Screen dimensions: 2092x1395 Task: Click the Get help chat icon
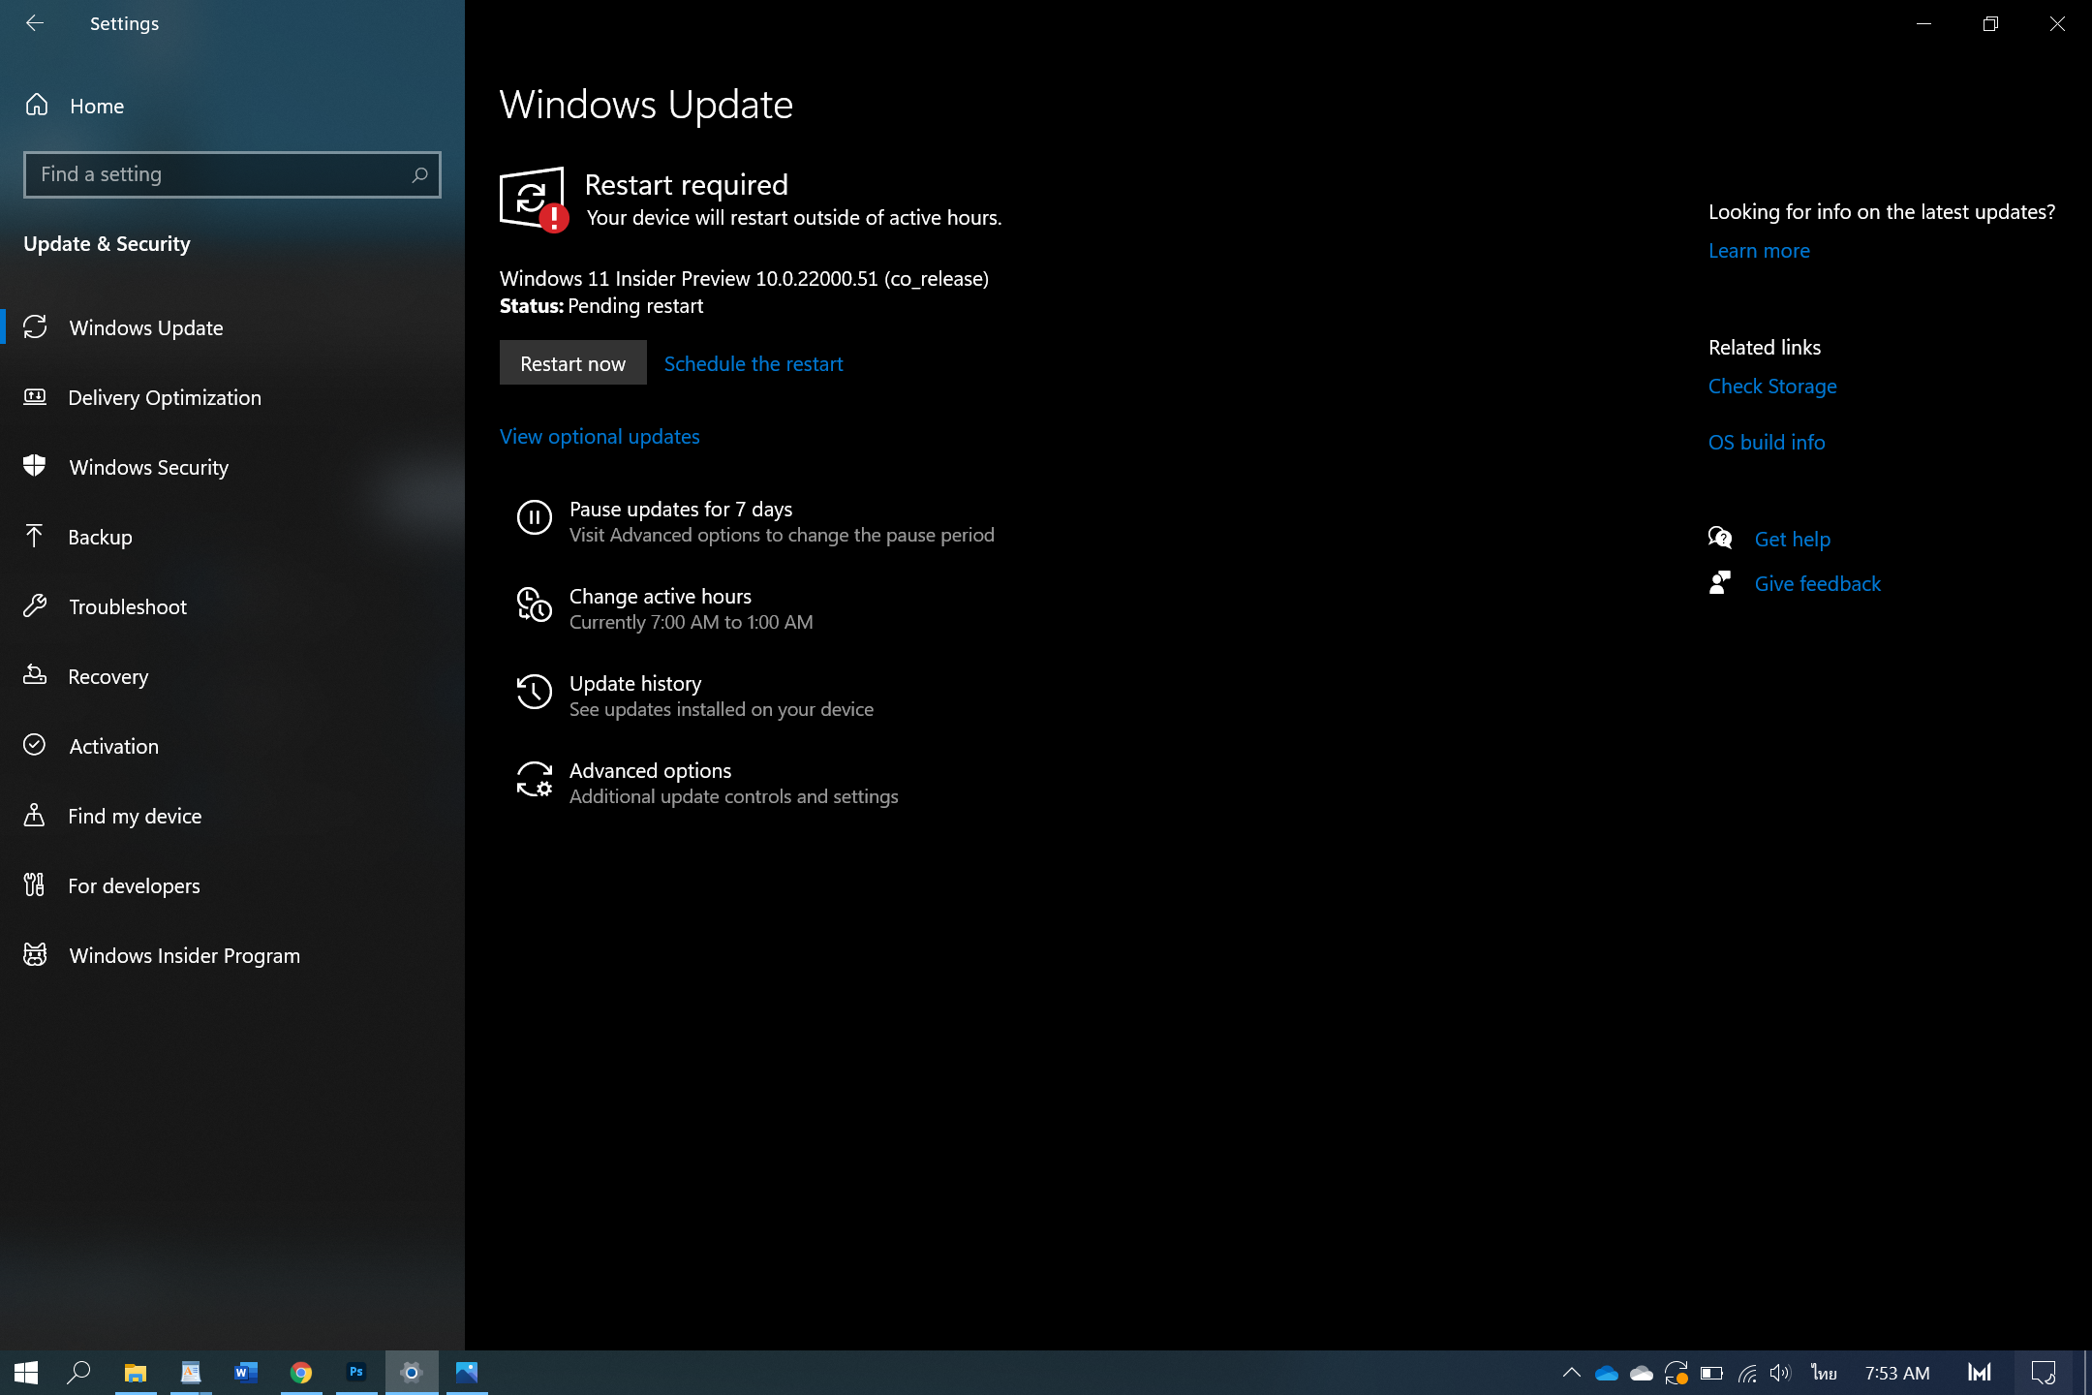(x=1720, y=538)
